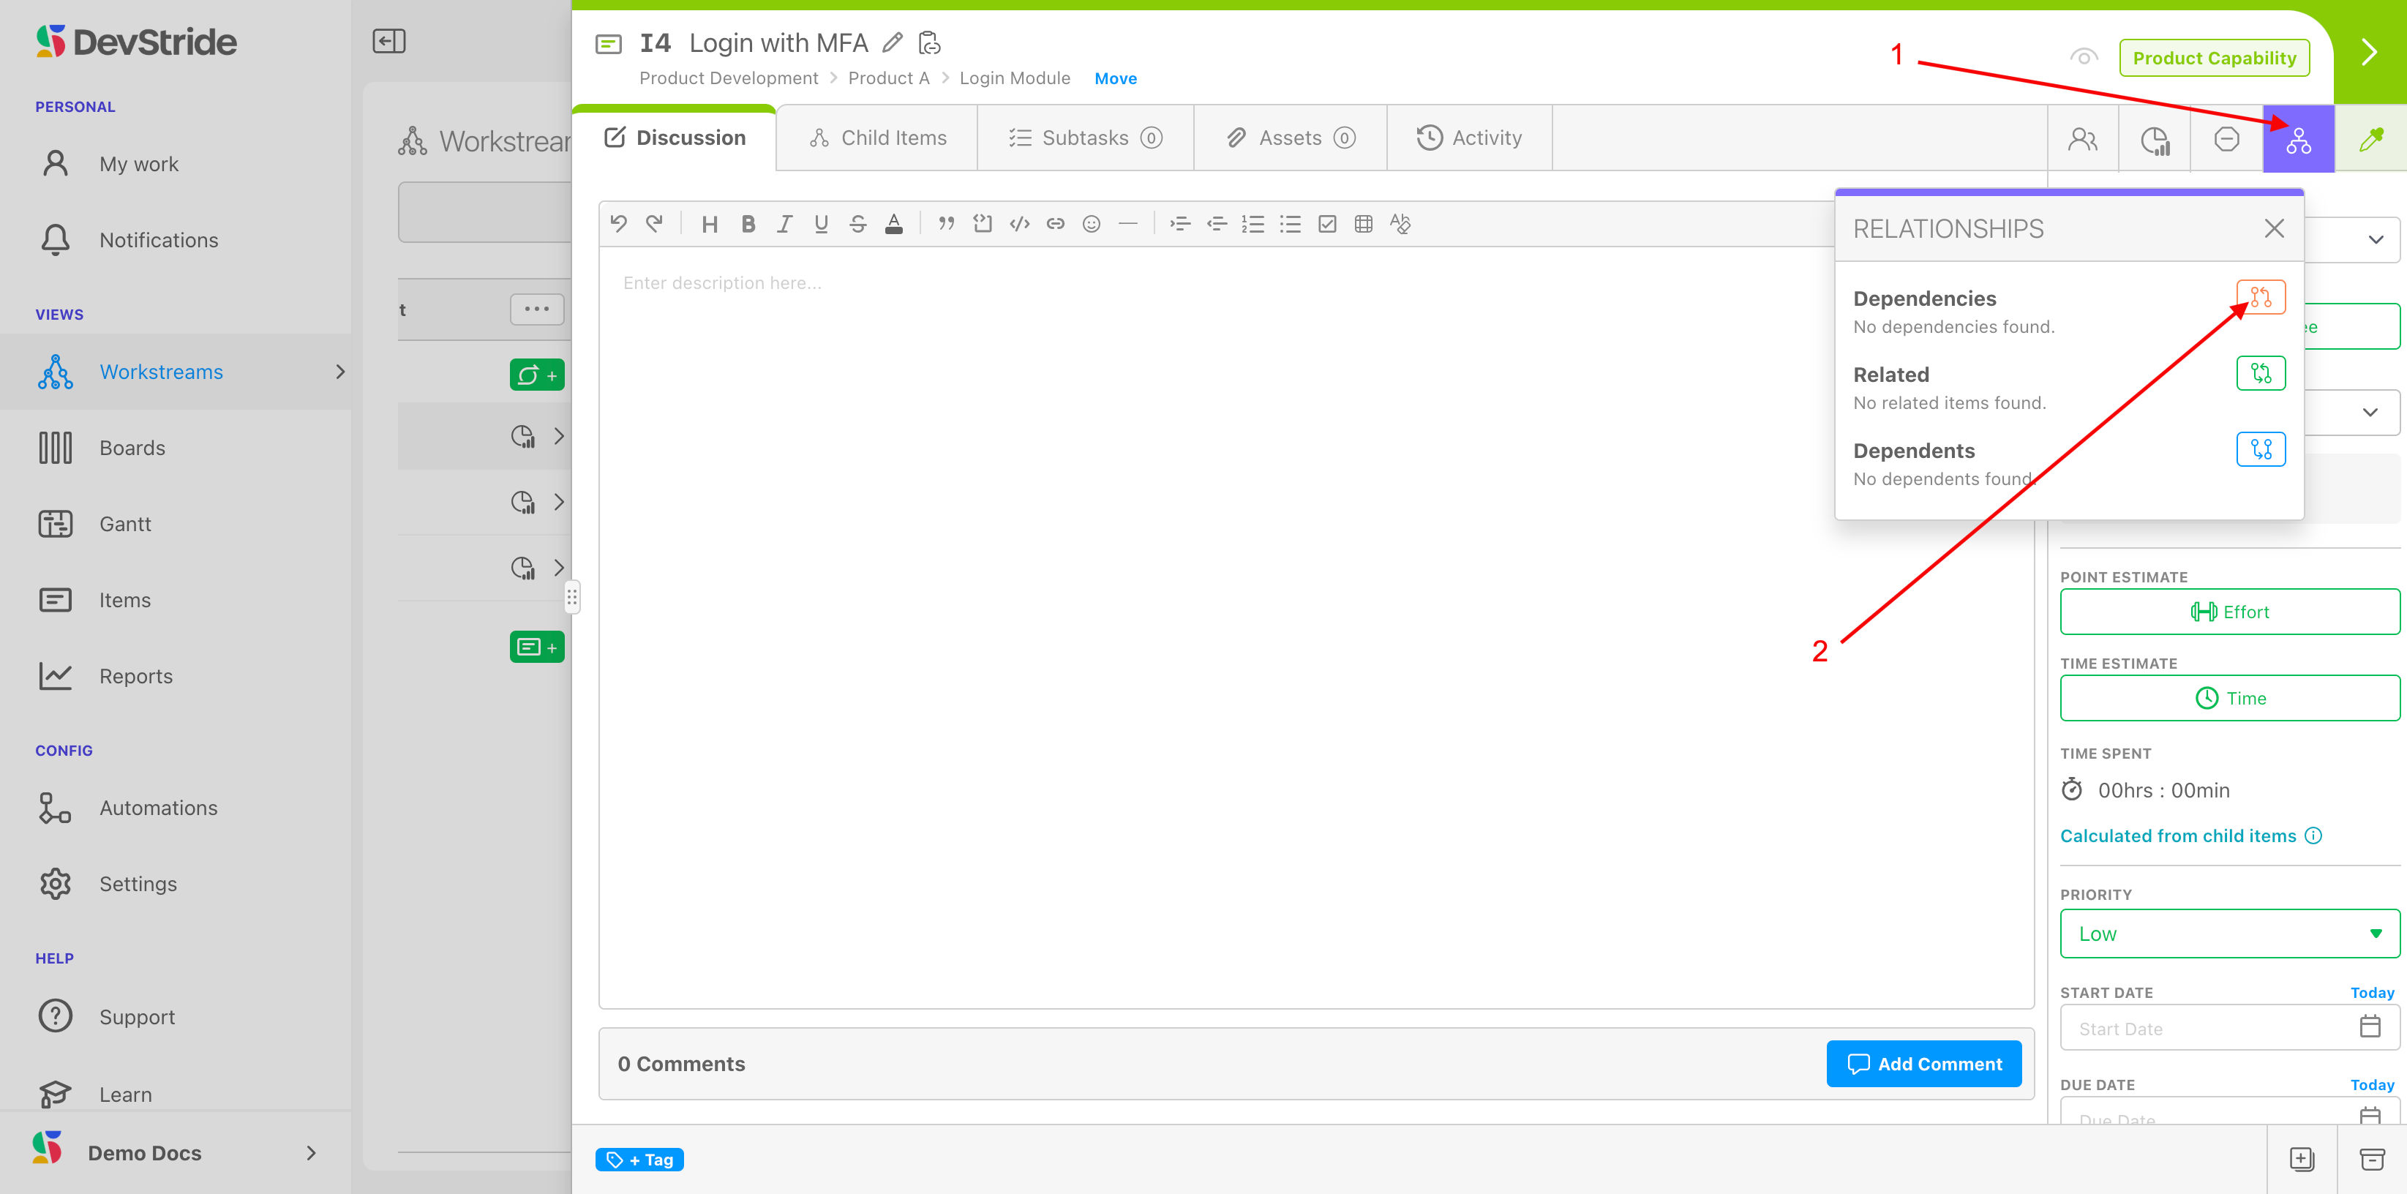Click the Move link in breadcrumb

1115,78
